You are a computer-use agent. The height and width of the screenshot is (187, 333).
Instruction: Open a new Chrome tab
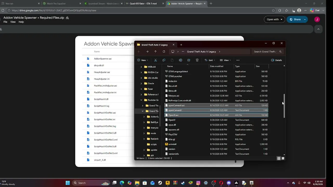pos(211,4)
